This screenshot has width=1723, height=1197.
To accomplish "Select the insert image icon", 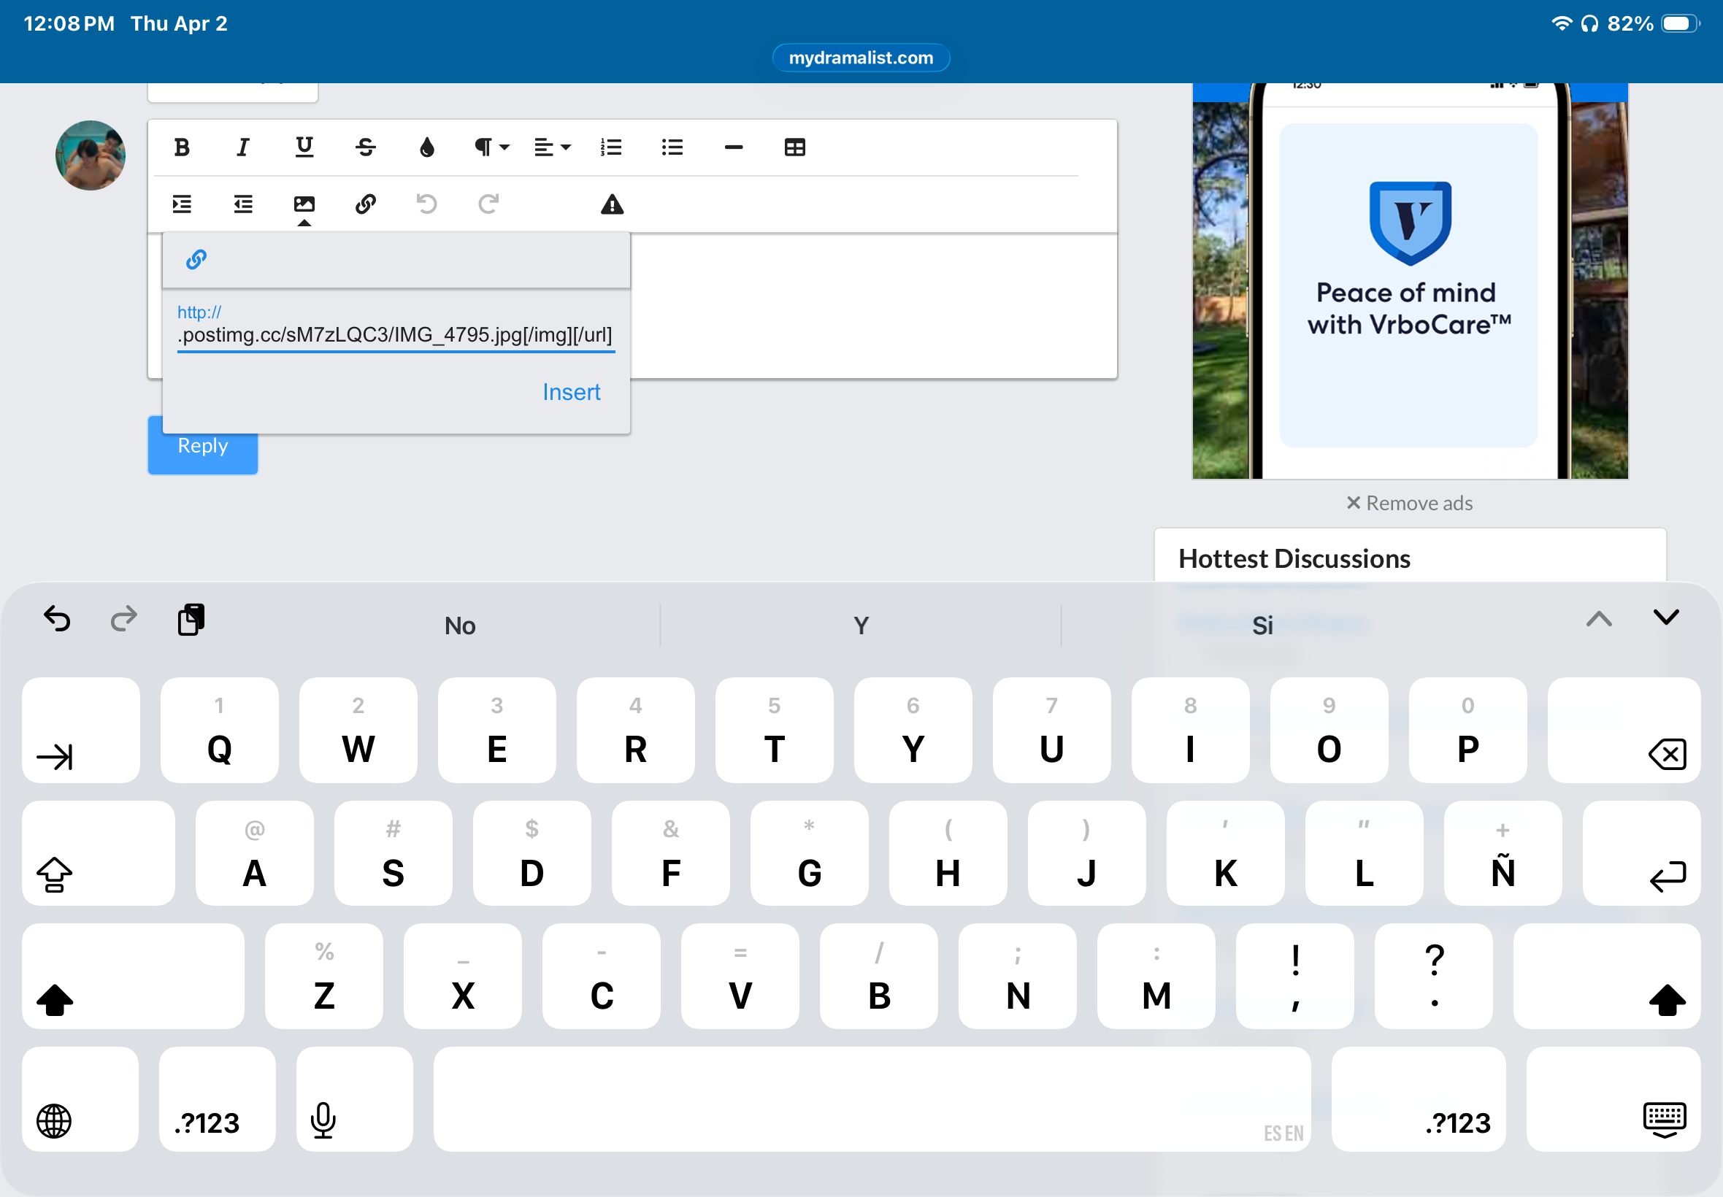I will 304,204.
